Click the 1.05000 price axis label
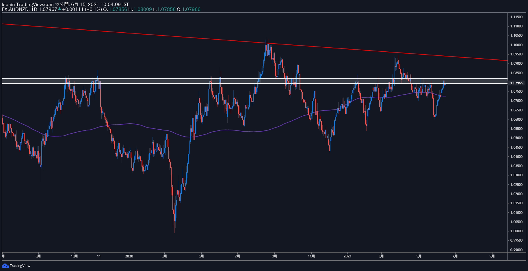This screenshot has height=271, width=528. 516,138
